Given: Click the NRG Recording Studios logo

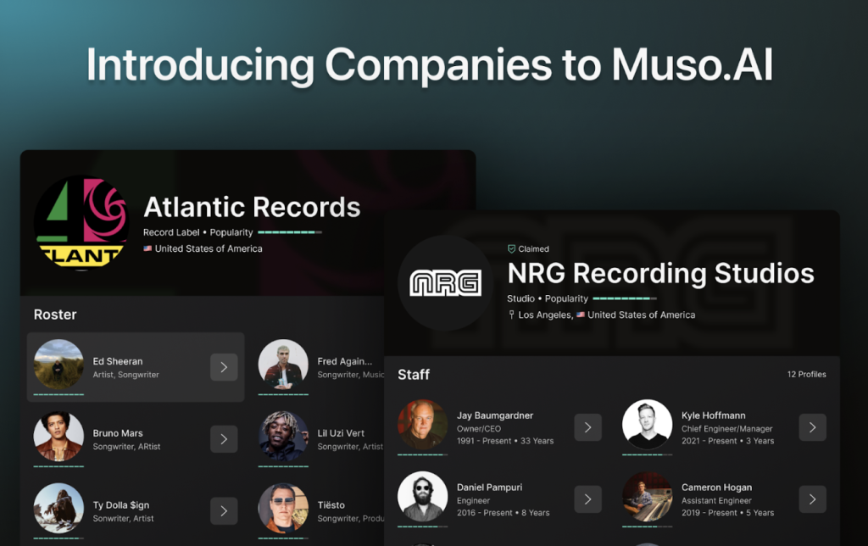Looking at the screenshot, I should [x=445, y=283].
